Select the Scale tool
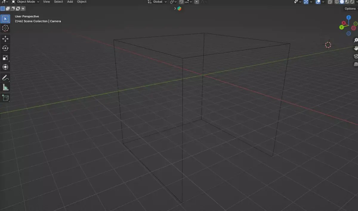 pos(5,58)
